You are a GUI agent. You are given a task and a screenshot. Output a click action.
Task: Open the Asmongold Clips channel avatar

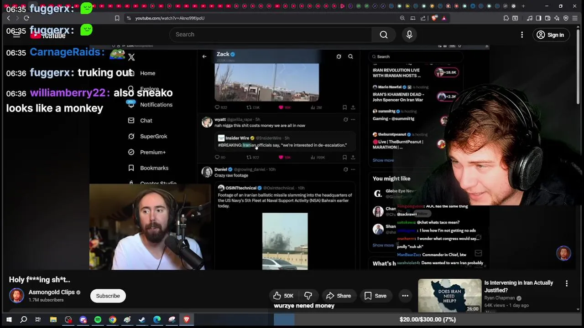17,296
